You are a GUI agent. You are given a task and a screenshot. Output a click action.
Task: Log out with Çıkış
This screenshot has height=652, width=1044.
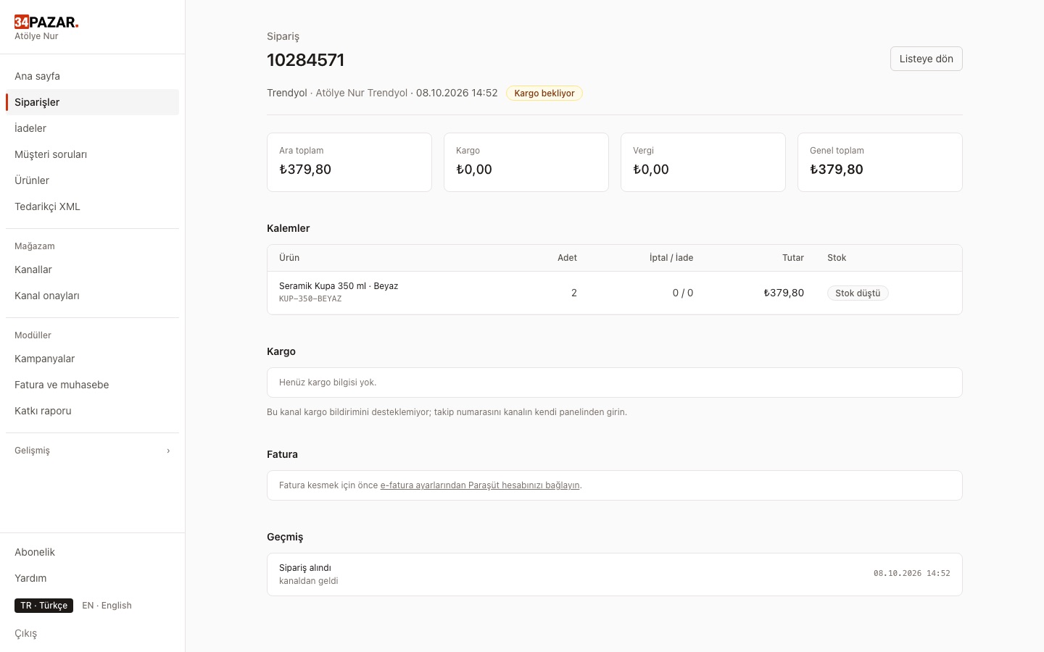click(x=92, y=633)
